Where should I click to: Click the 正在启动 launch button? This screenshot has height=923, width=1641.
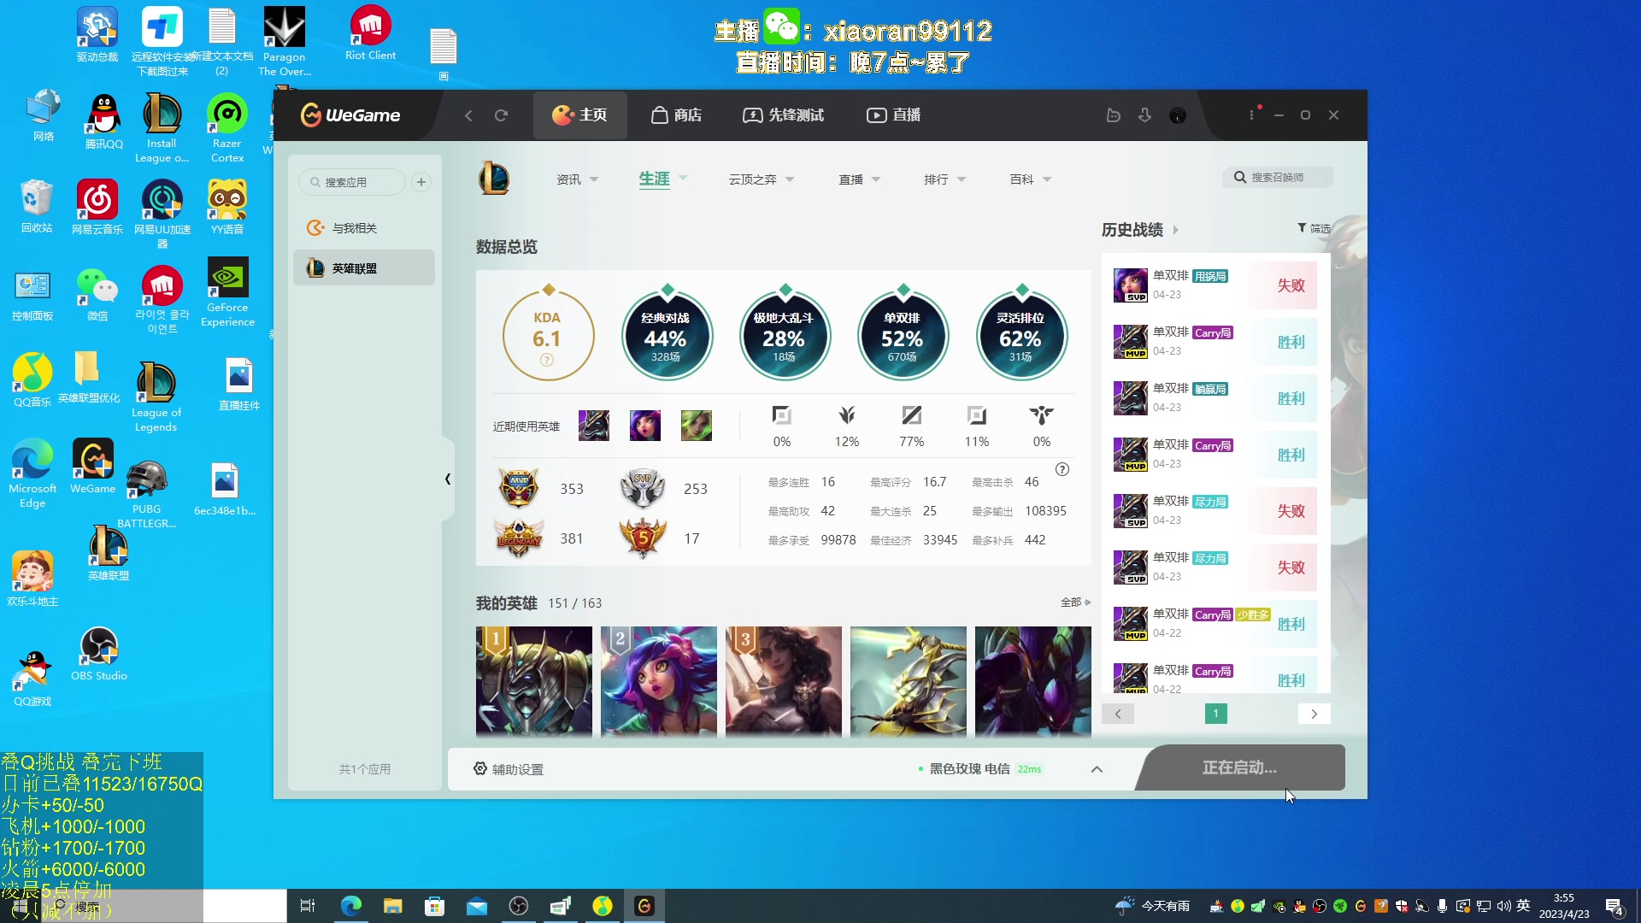tap(1240, 768)
